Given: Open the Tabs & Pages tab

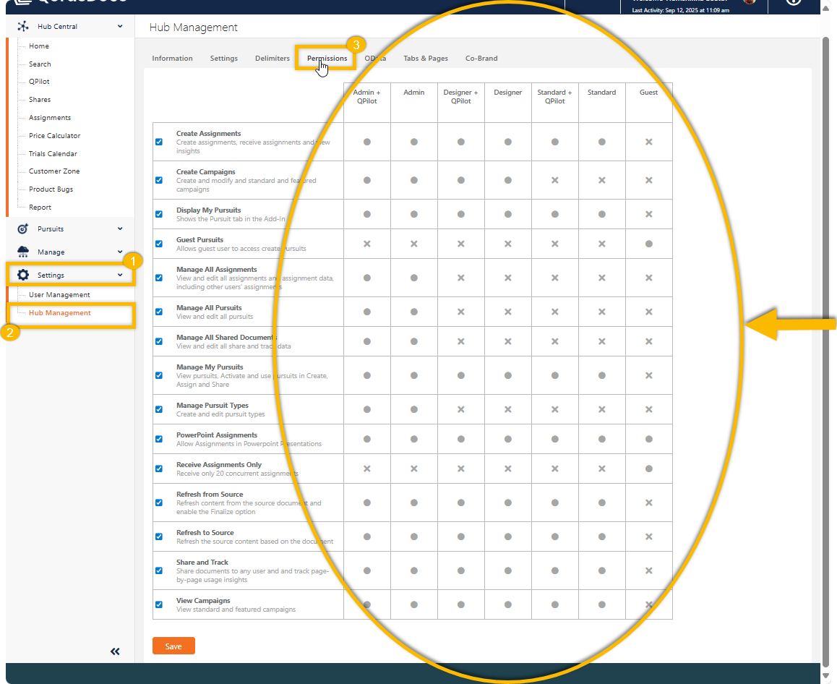Looking at the screenshot, I should [x=425, y=59].
